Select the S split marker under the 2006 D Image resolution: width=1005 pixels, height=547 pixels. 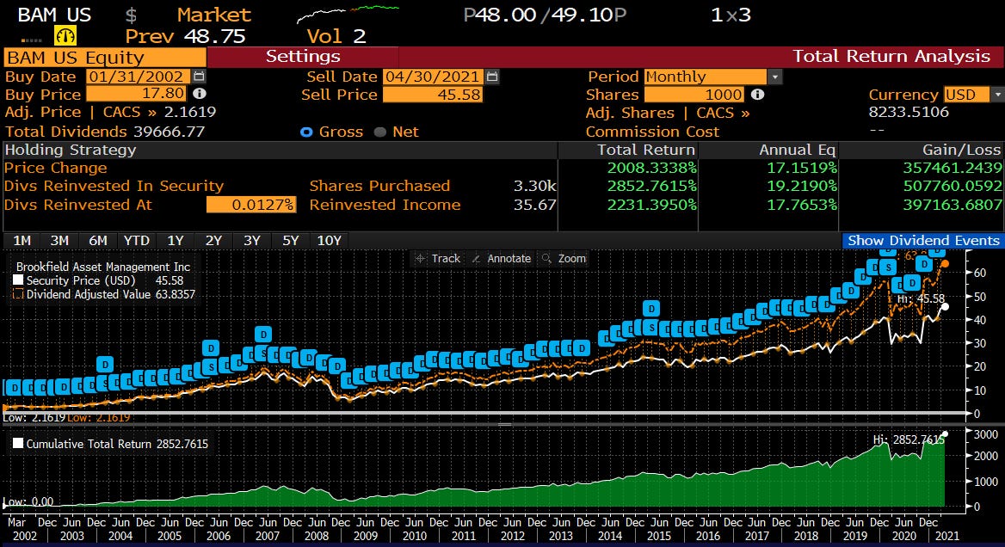point(211,367)
